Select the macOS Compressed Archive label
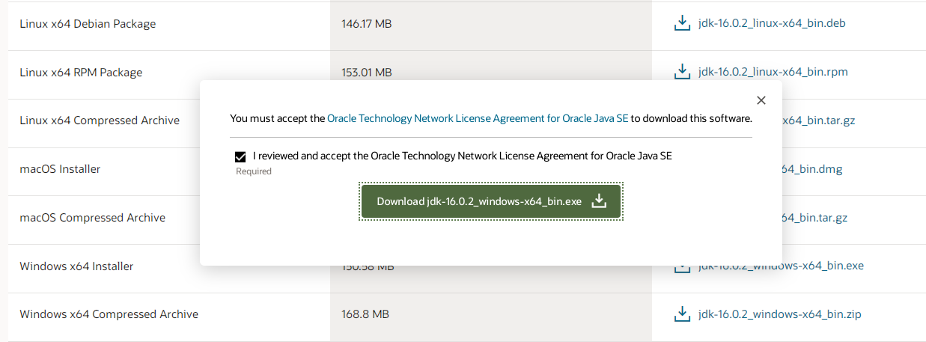This screenshot has height=342, width=926. 93,218
